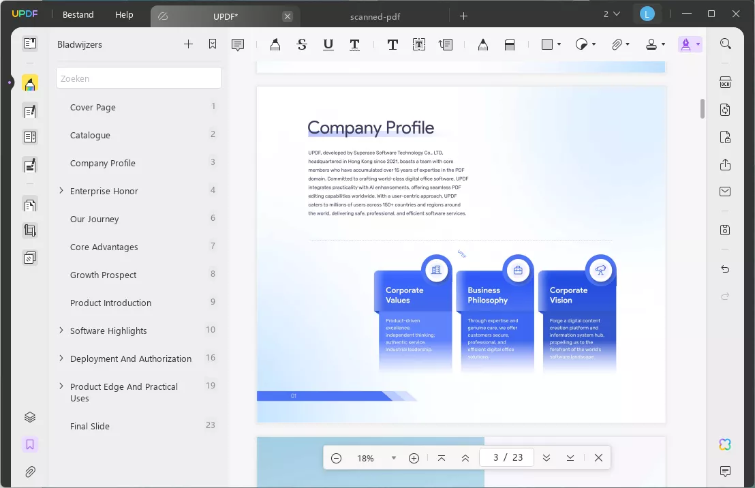Image resolution: width=755 pixels, height=488 pixels.
Task: Select the Highlight text tool
Action: coord(275,45)
